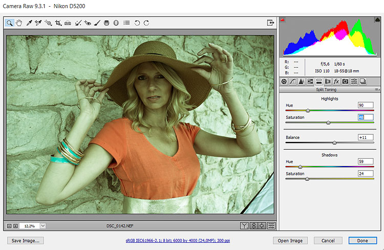Rotate image 90 degrees clockwise
This screenshot has width=384, height=250.
(x=146, y=23)
